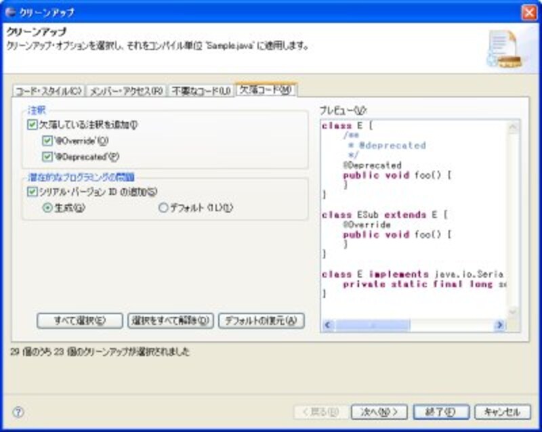Click the preview scroll left arrow

tap(328, 325)
